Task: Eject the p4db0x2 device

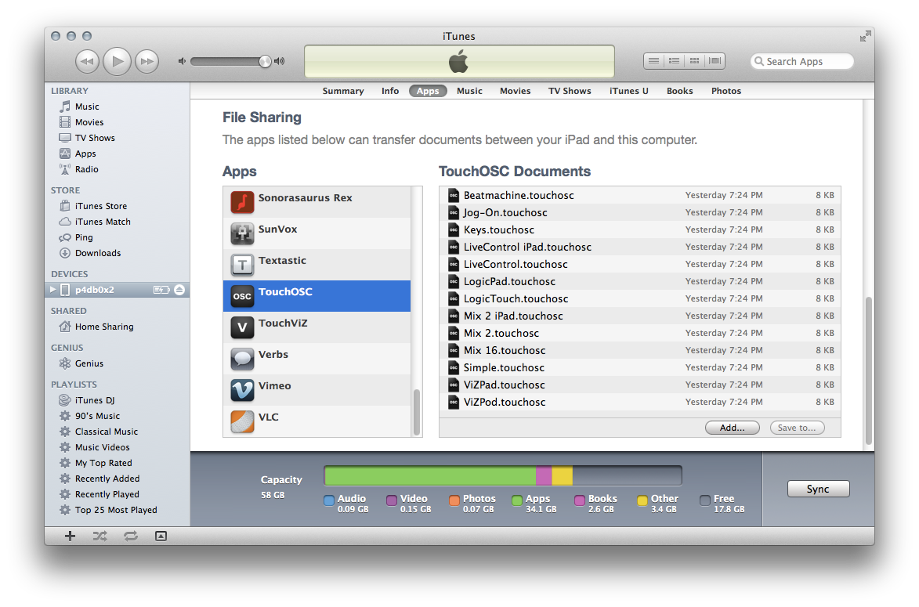Action: tap(179, 290)
